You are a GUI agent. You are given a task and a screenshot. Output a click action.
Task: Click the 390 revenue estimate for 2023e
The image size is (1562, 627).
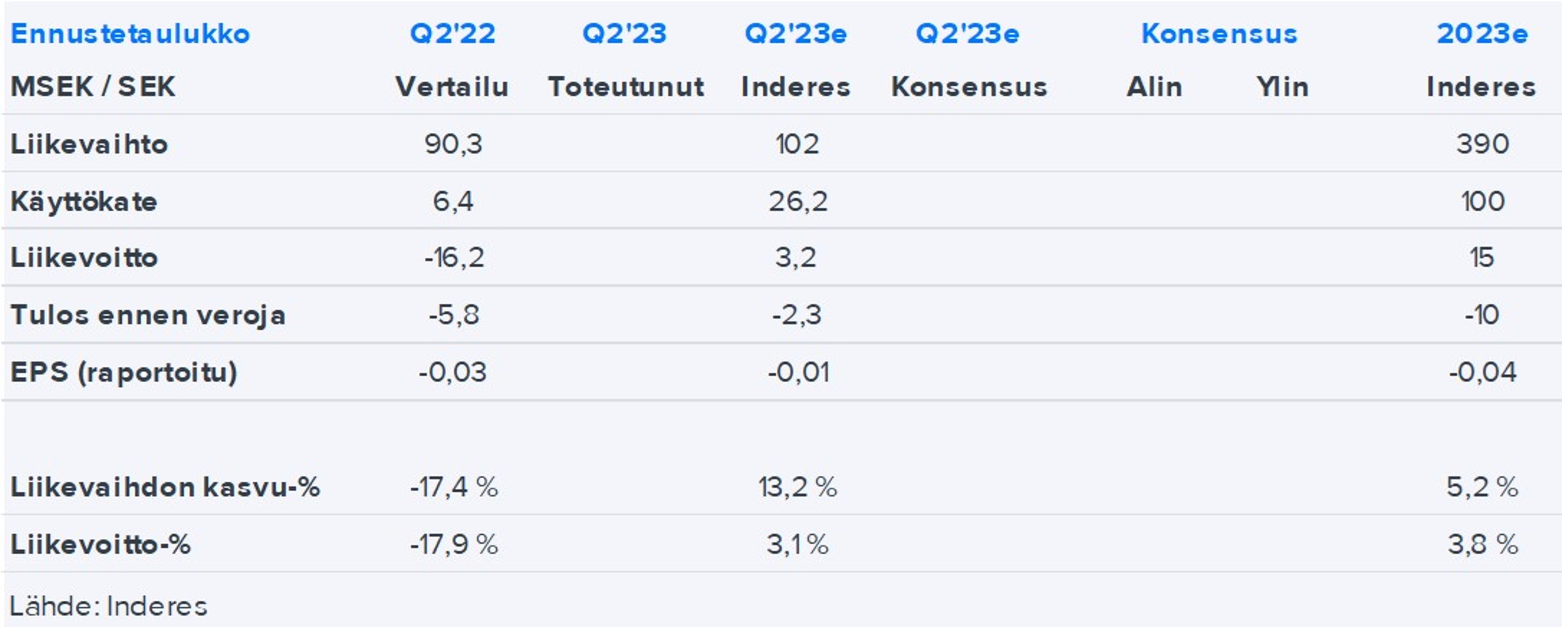click(1482, 145)
